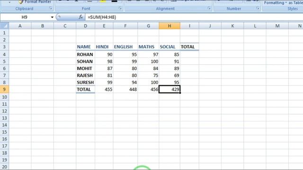The width and height of the screenshot is (303, 170).
Task: Select Suresh's English score 94
Action: coord(125,82)
